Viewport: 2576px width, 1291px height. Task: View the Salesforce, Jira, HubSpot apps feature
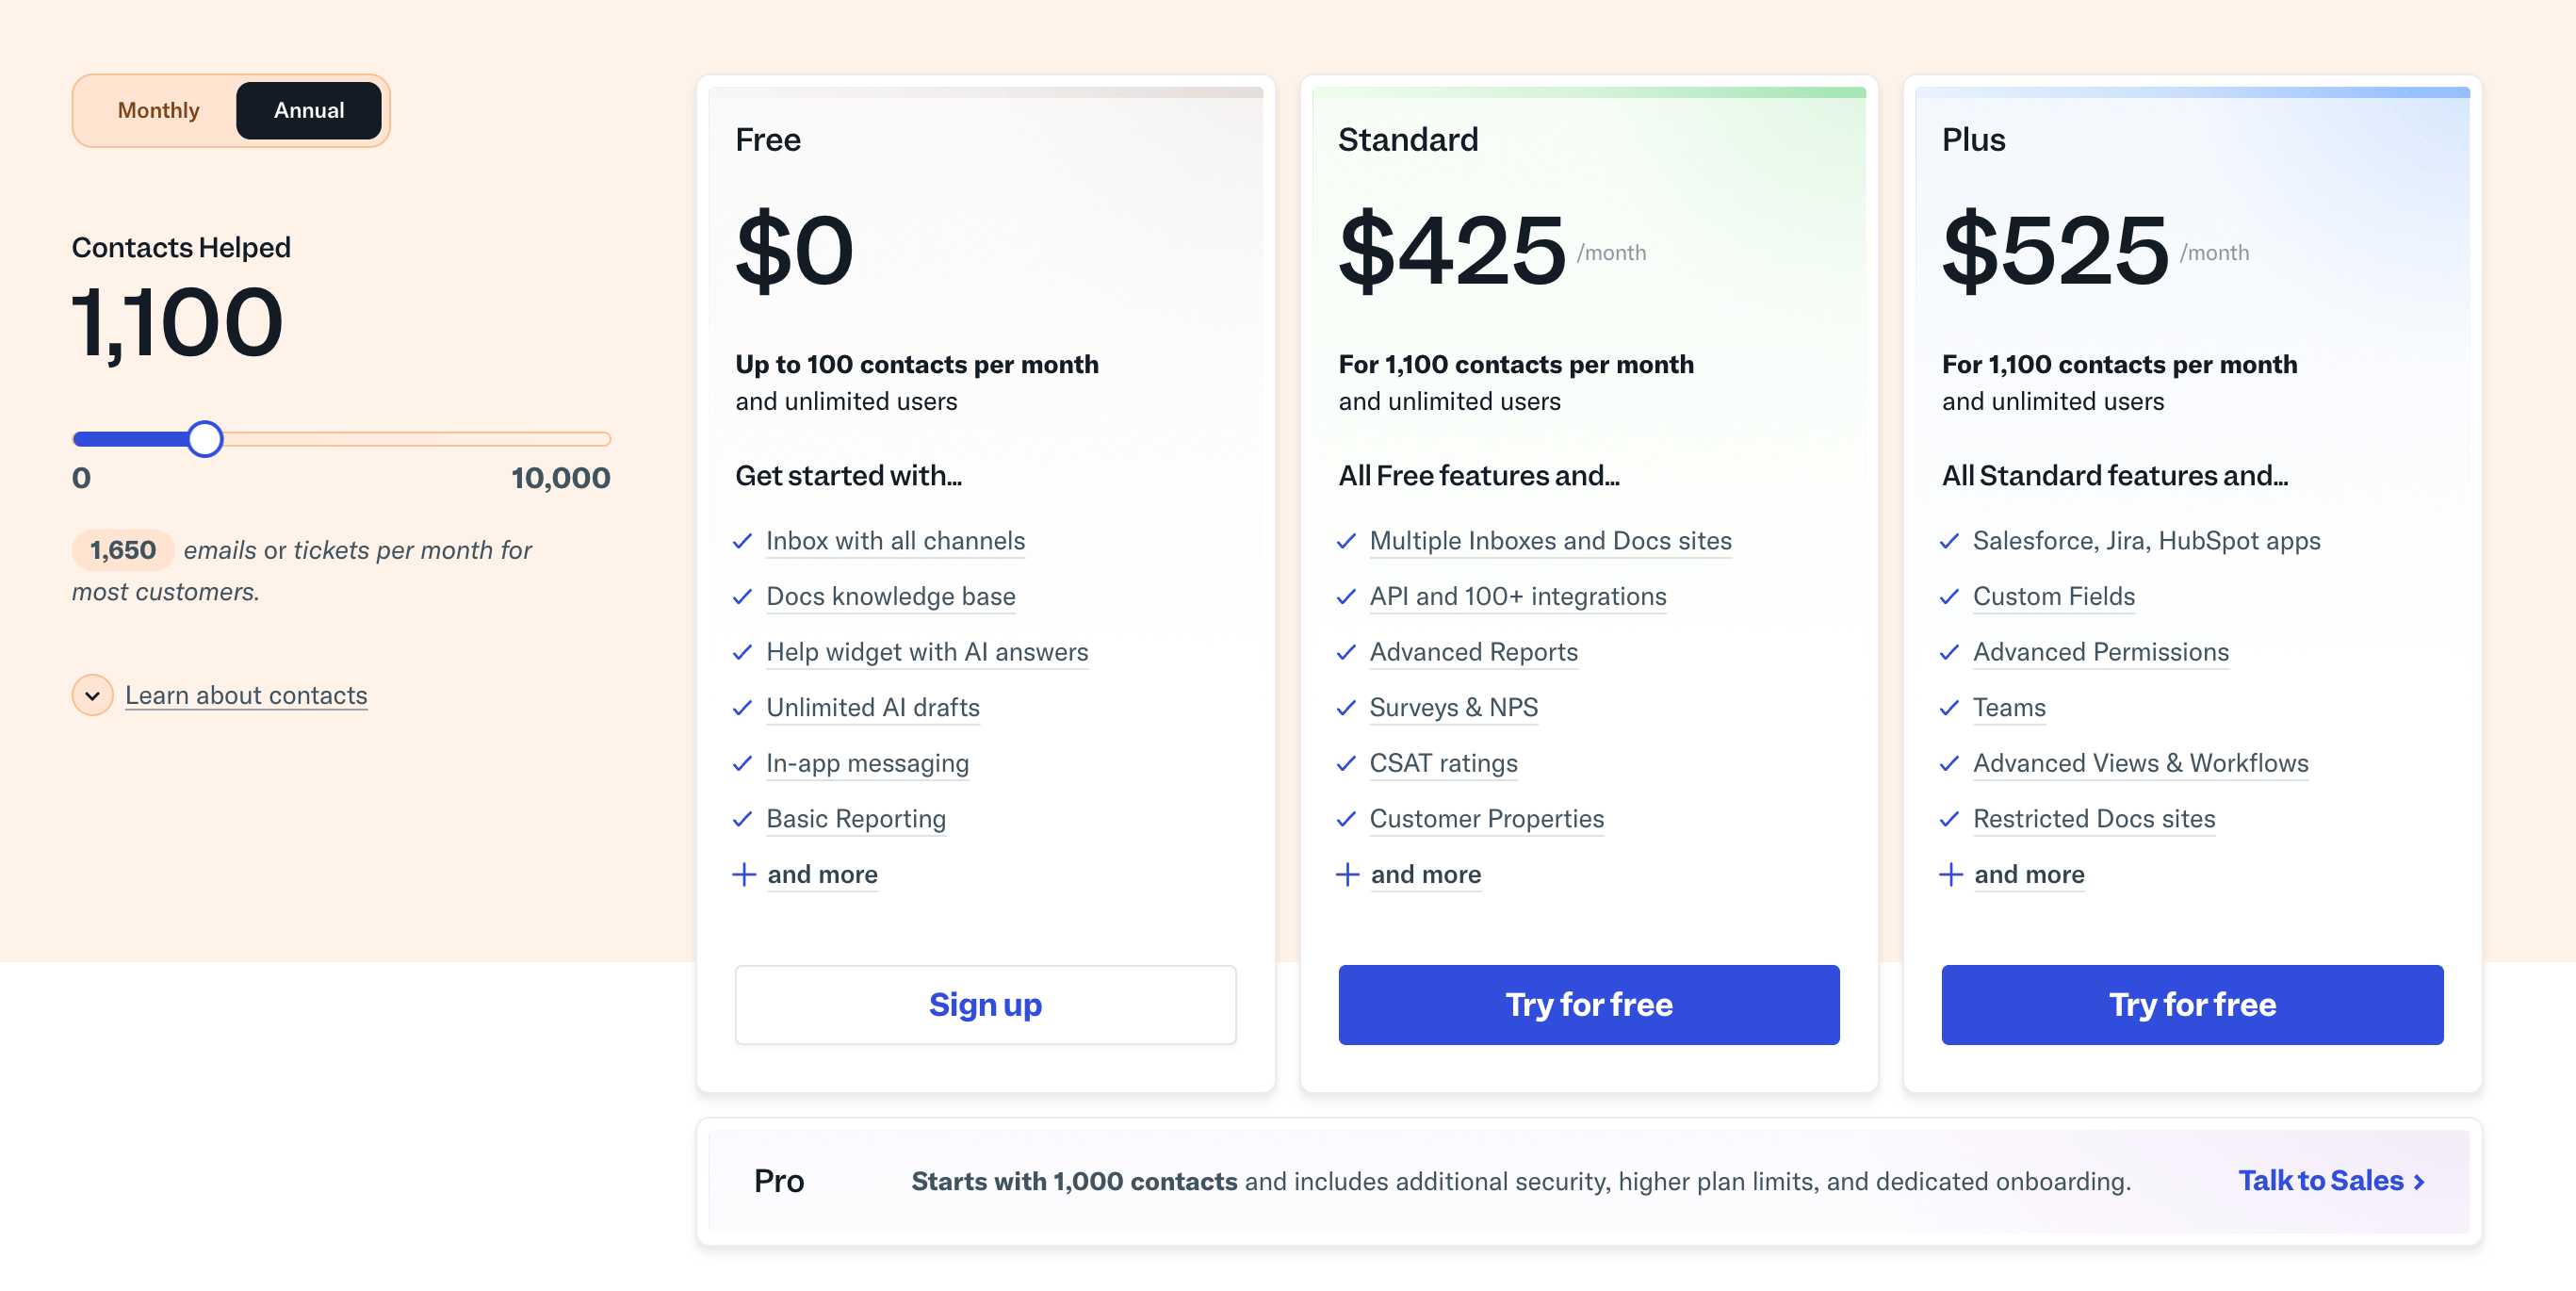[2147, 541]
